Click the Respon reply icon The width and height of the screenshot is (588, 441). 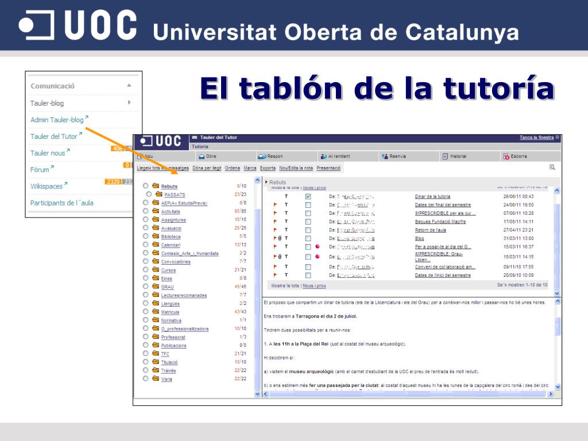(262, 156)
